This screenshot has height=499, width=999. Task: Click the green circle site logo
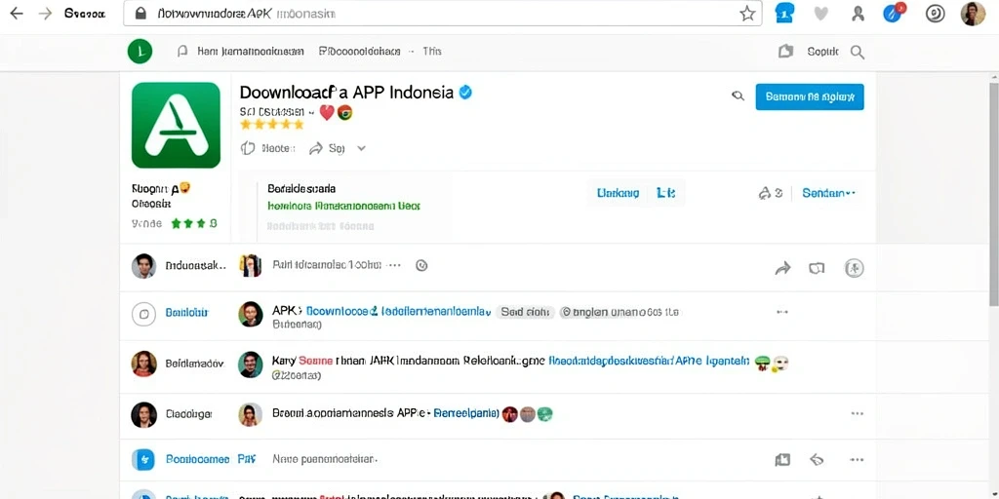pyautogui.click(x=140, y=52)
